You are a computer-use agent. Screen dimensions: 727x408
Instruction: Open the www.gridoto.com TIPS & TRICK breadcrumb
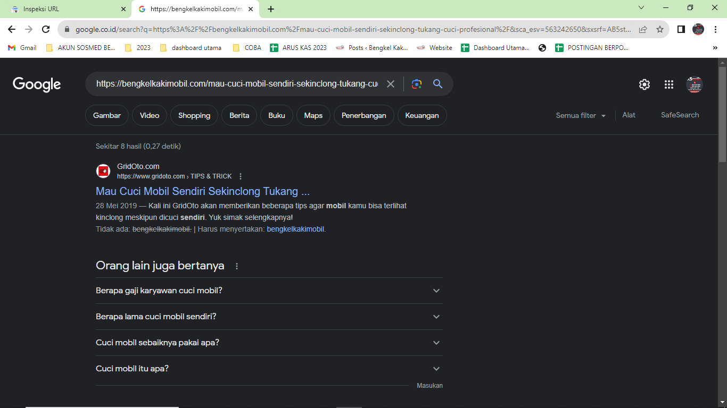click(175, 176)
